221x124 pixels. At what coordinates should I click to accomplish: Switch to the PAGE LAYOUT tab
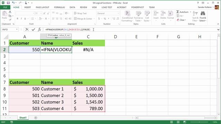[x=42, y=7]
